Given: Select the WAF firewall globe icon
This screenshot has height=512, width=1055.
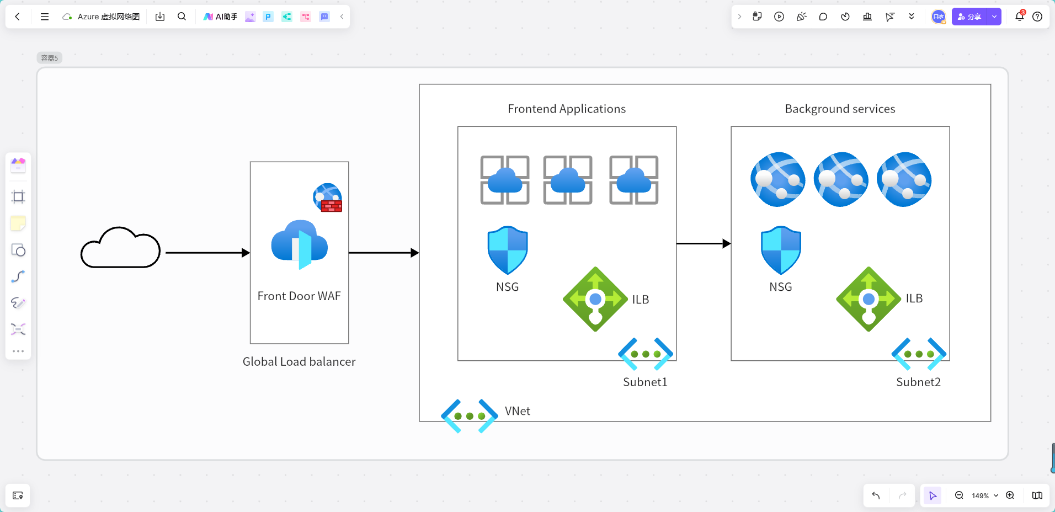Looking at the screenshot, I should (x=328, y=198).
